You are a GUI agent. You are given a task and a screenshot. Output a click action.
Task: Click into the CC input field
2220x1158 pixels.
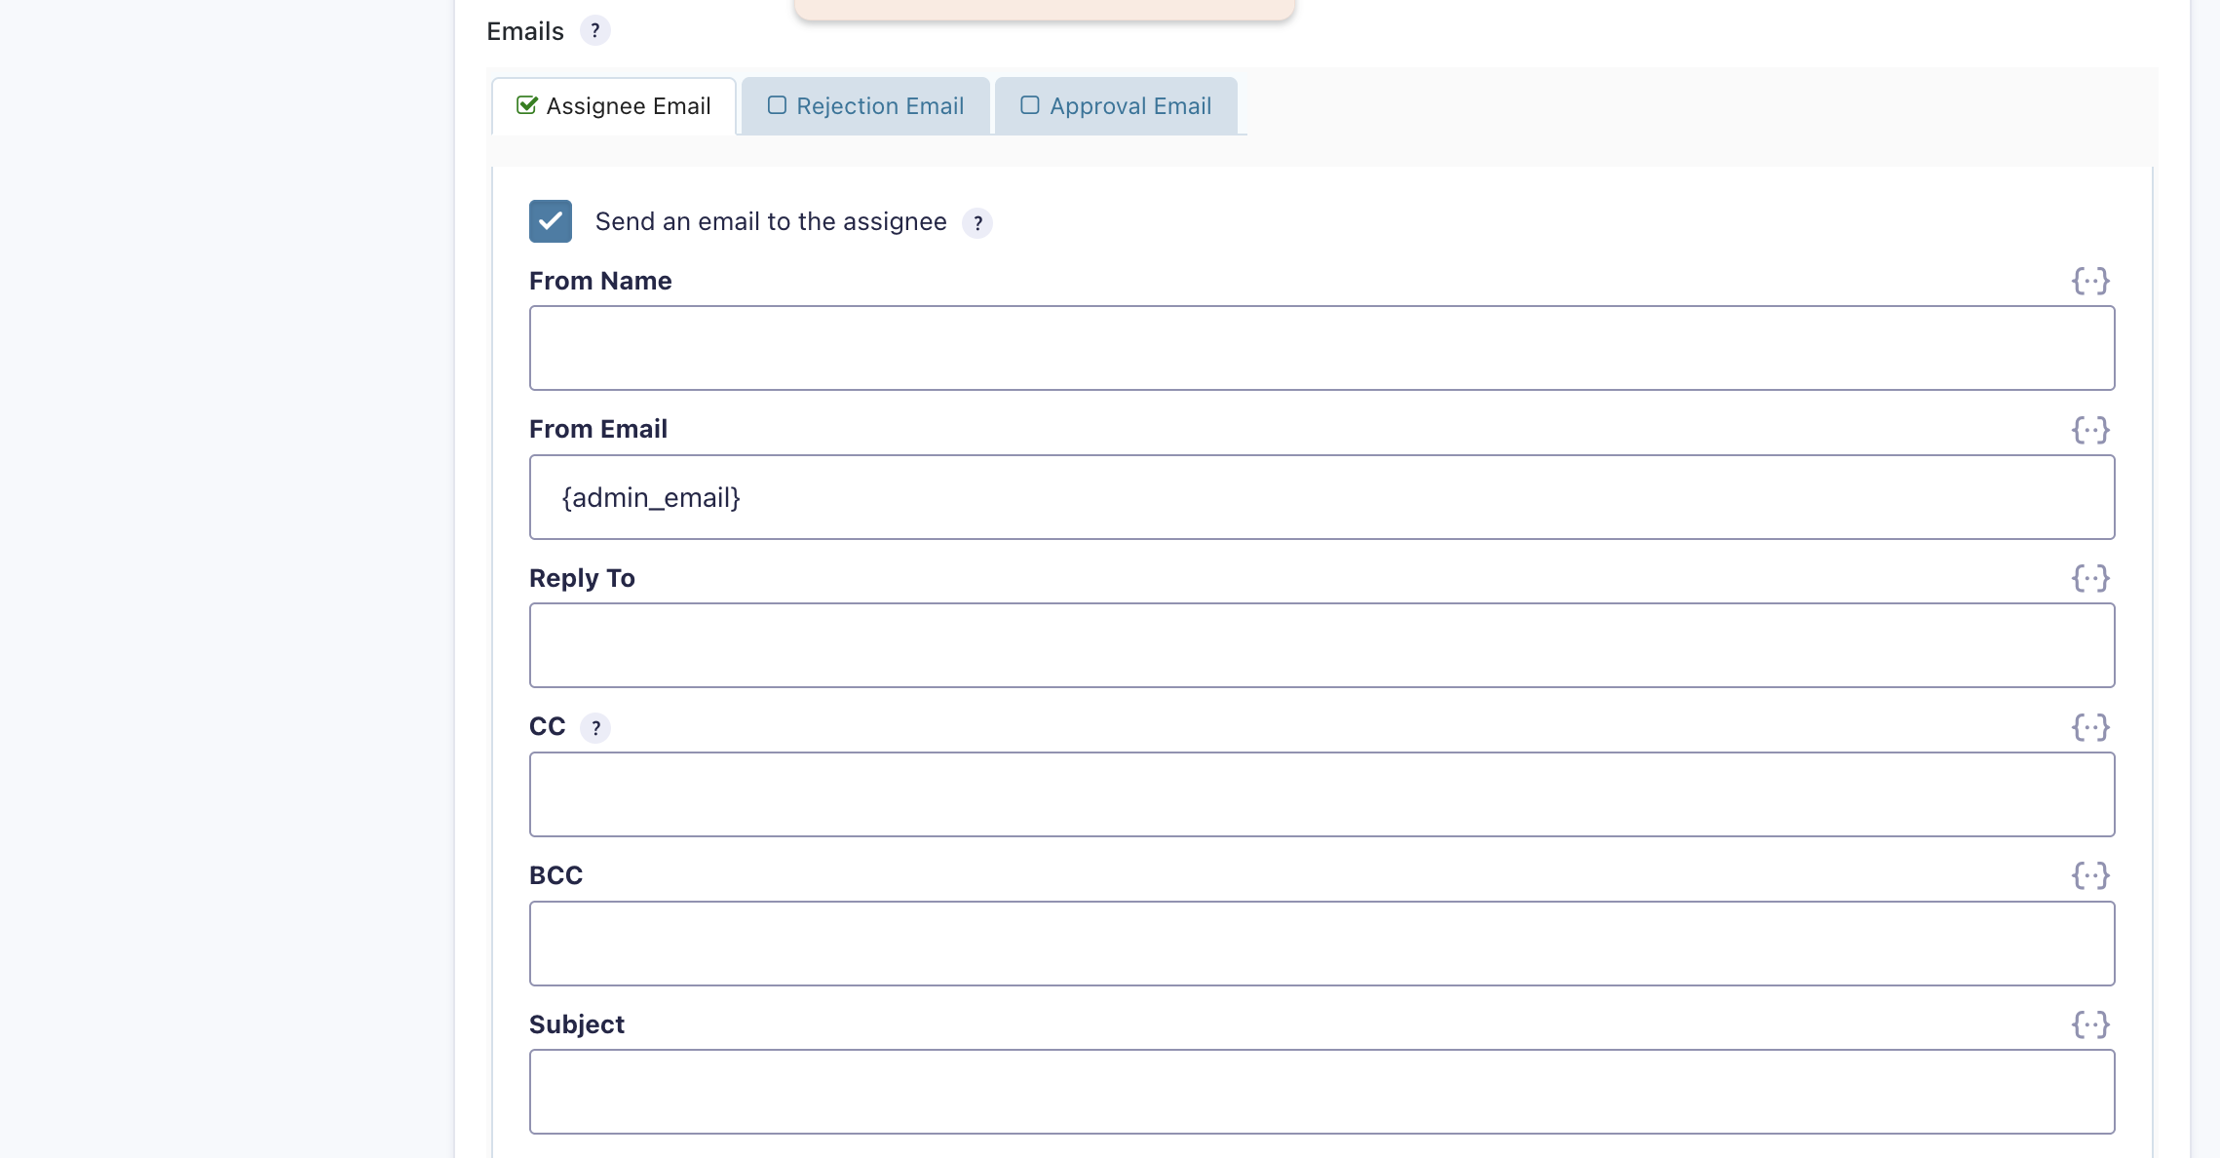click(1321, 794)
